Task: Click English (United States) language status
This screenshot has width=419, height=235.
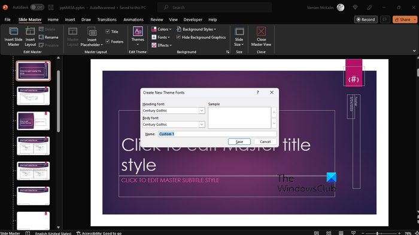Action: coord(53,233)
